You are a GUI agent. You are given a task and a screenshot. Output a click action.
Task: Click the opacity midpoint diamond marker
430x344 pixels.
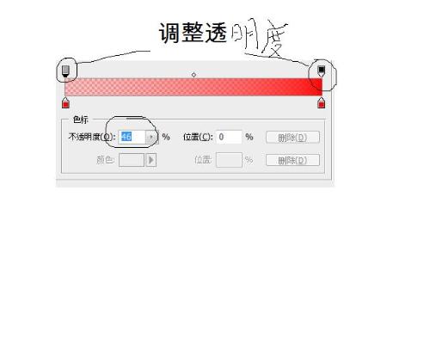(x=193, y=75)
